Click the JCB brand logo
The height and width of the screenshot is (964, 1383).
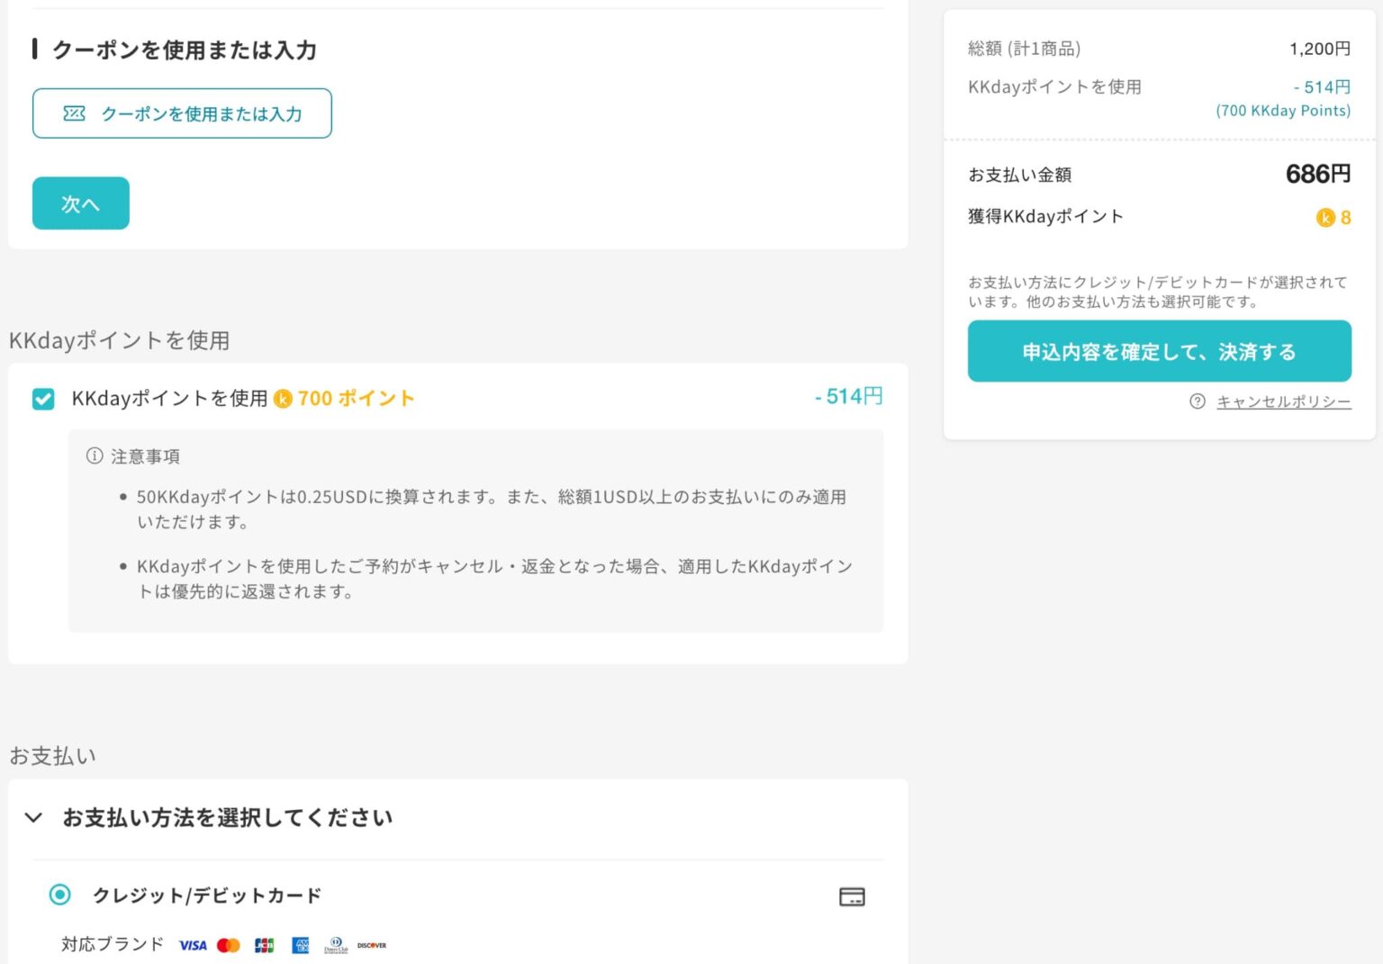click(263, 945)
